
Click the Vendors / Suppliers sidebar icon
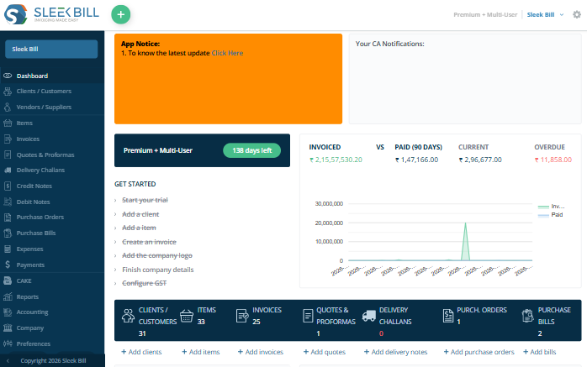point(8,107)
